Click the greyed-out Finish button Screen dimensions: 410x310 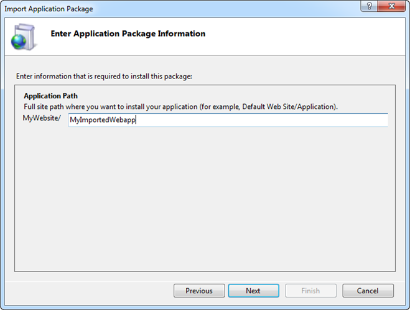[310, 291]
